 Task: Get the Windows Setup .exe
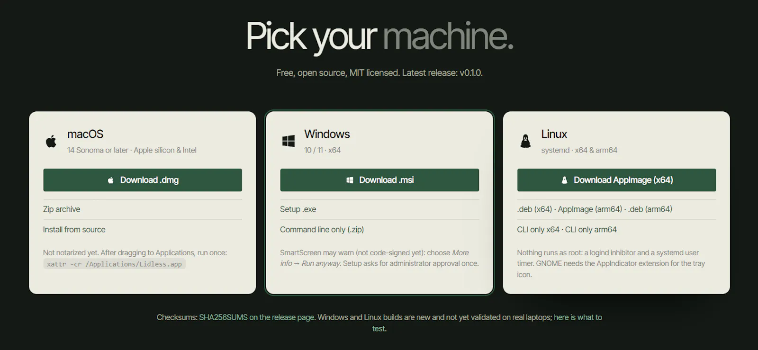point(298,209)
